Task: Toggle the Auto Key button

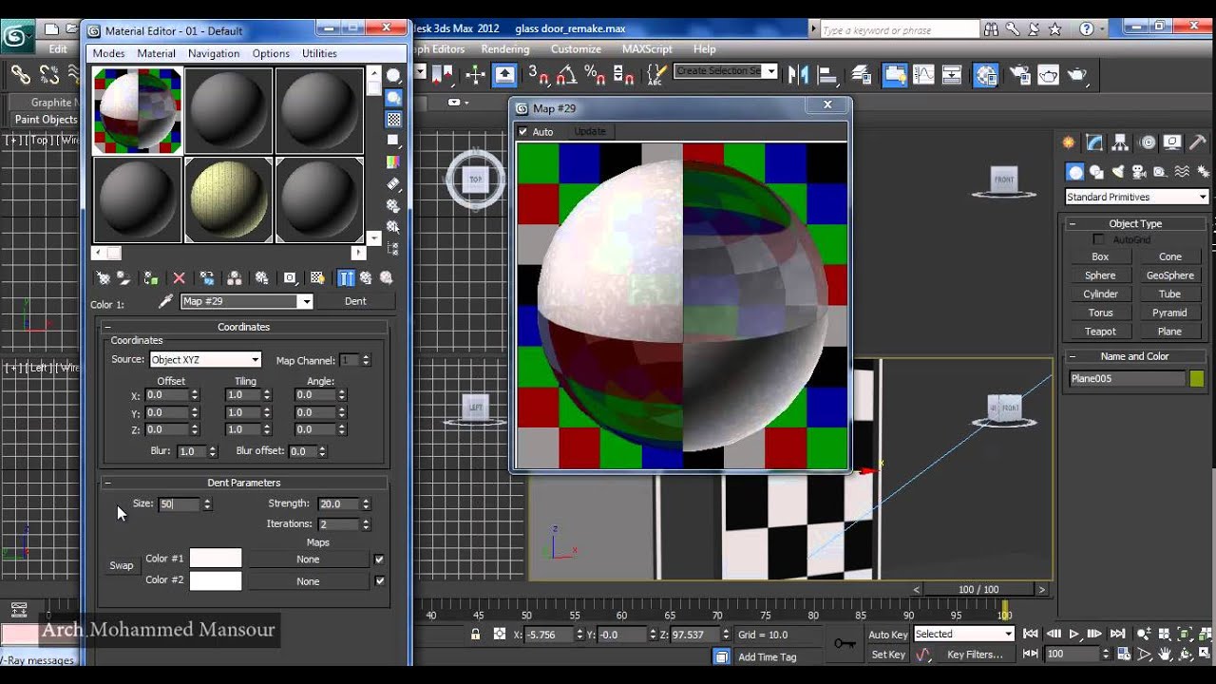Action: click(x=888, y=635)
